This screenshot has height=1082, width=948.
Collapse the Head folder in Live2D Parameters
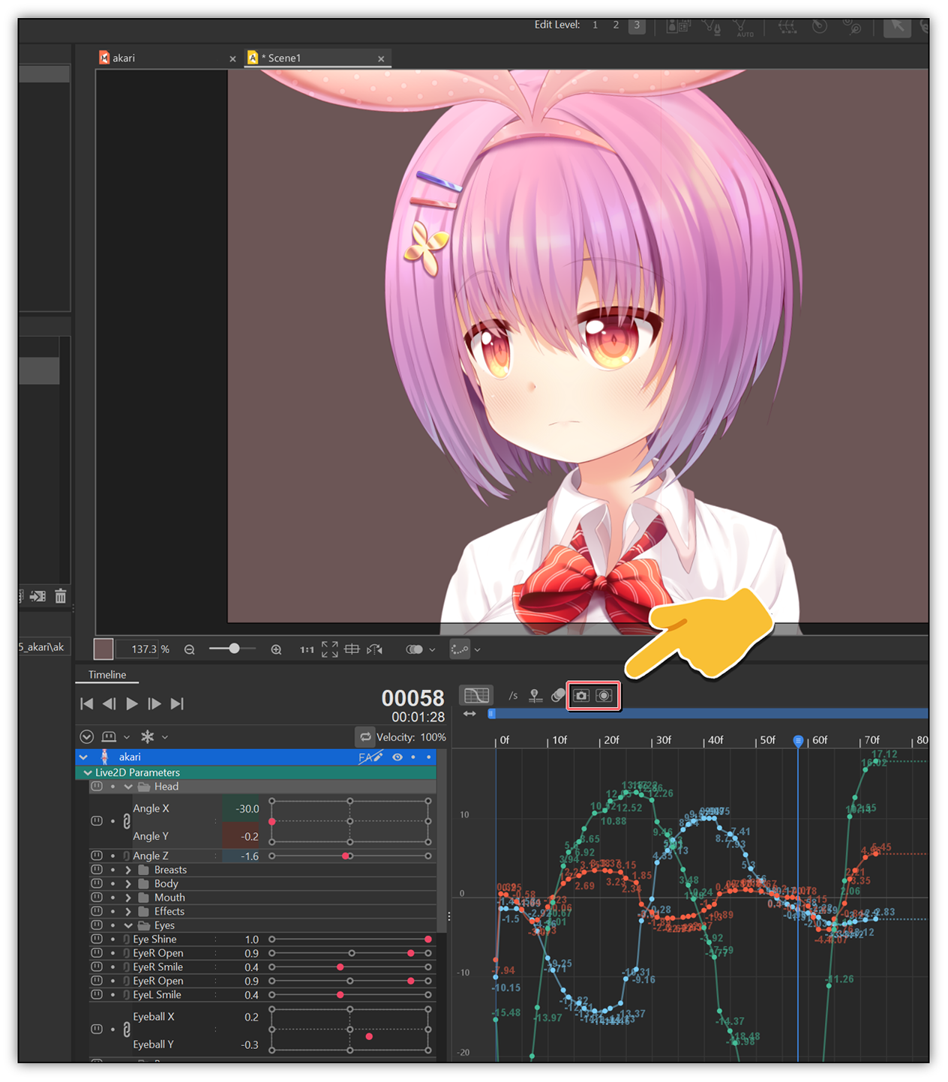click(127, 787)
